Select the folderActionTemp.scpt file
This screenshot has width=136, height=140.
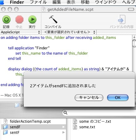click(x=30, y=121)
